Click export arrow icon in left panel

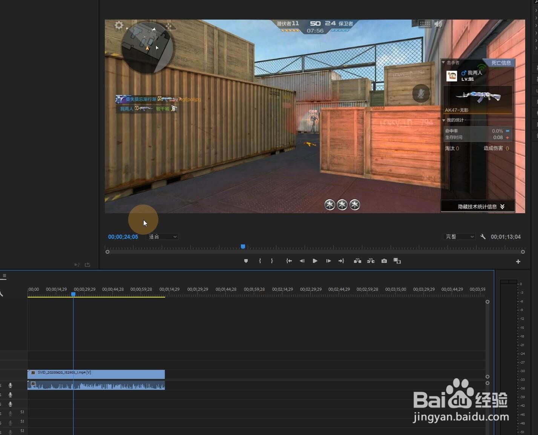pos(87,265)
